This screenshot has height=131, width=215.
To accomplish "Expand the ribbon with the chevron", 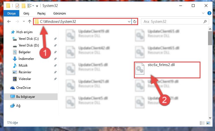I will click(x=203, y=13).
